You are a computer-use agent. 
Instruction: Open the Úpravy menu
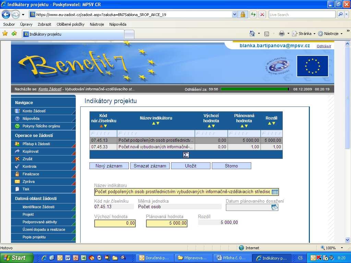(26, 24)
